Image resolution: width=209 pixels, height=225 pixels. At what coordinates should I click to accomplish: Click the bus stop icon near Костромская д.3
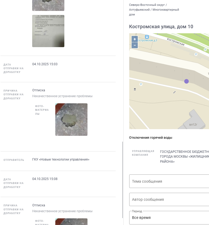tap(147, 37)
